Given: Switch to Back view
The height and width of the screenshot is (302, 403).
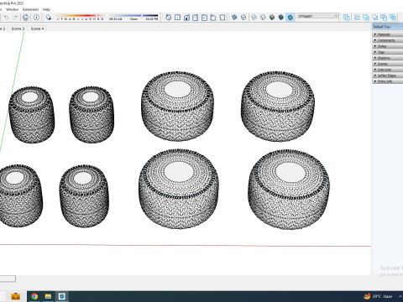Looking at the screenshot, I should (x=204, y=18).
